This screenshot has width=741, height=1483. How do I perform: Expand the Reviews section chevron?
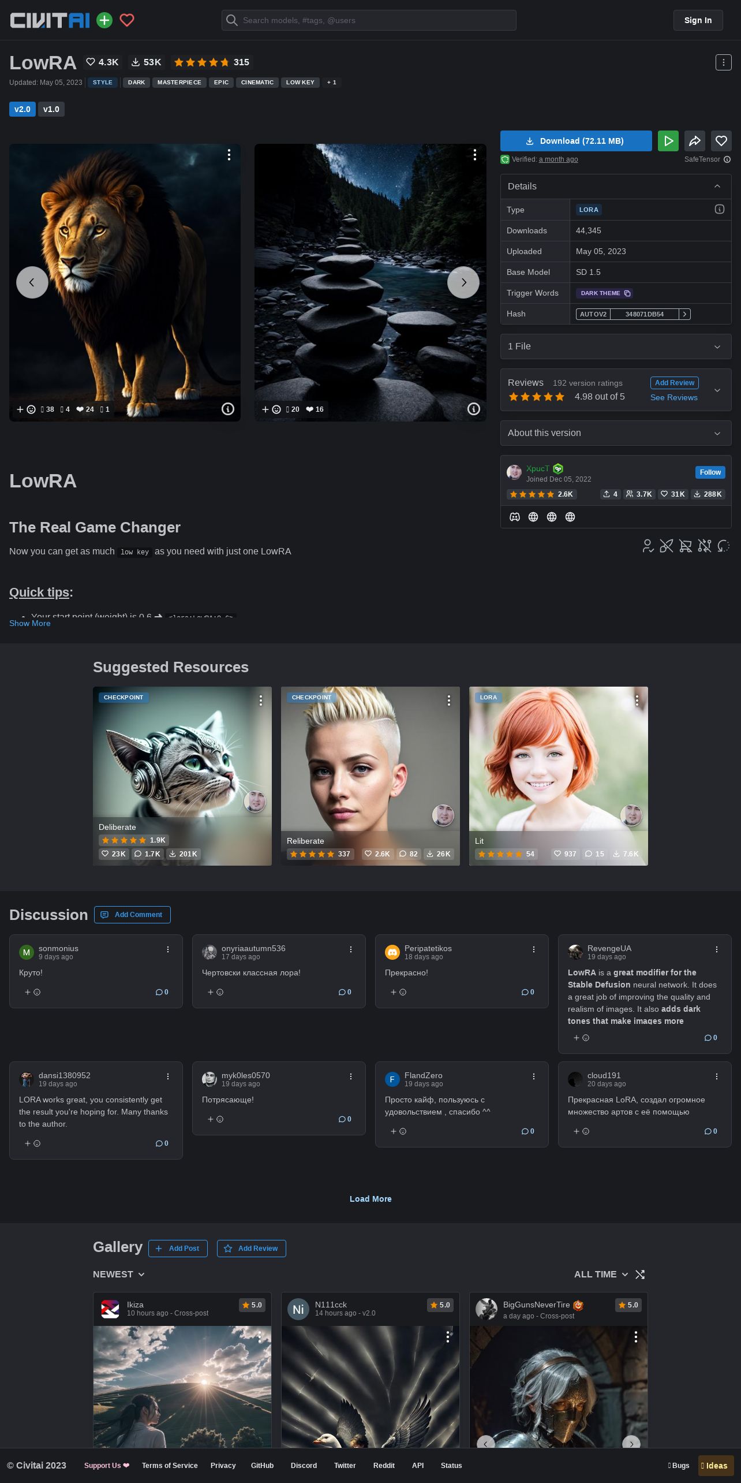coord(717,390)
